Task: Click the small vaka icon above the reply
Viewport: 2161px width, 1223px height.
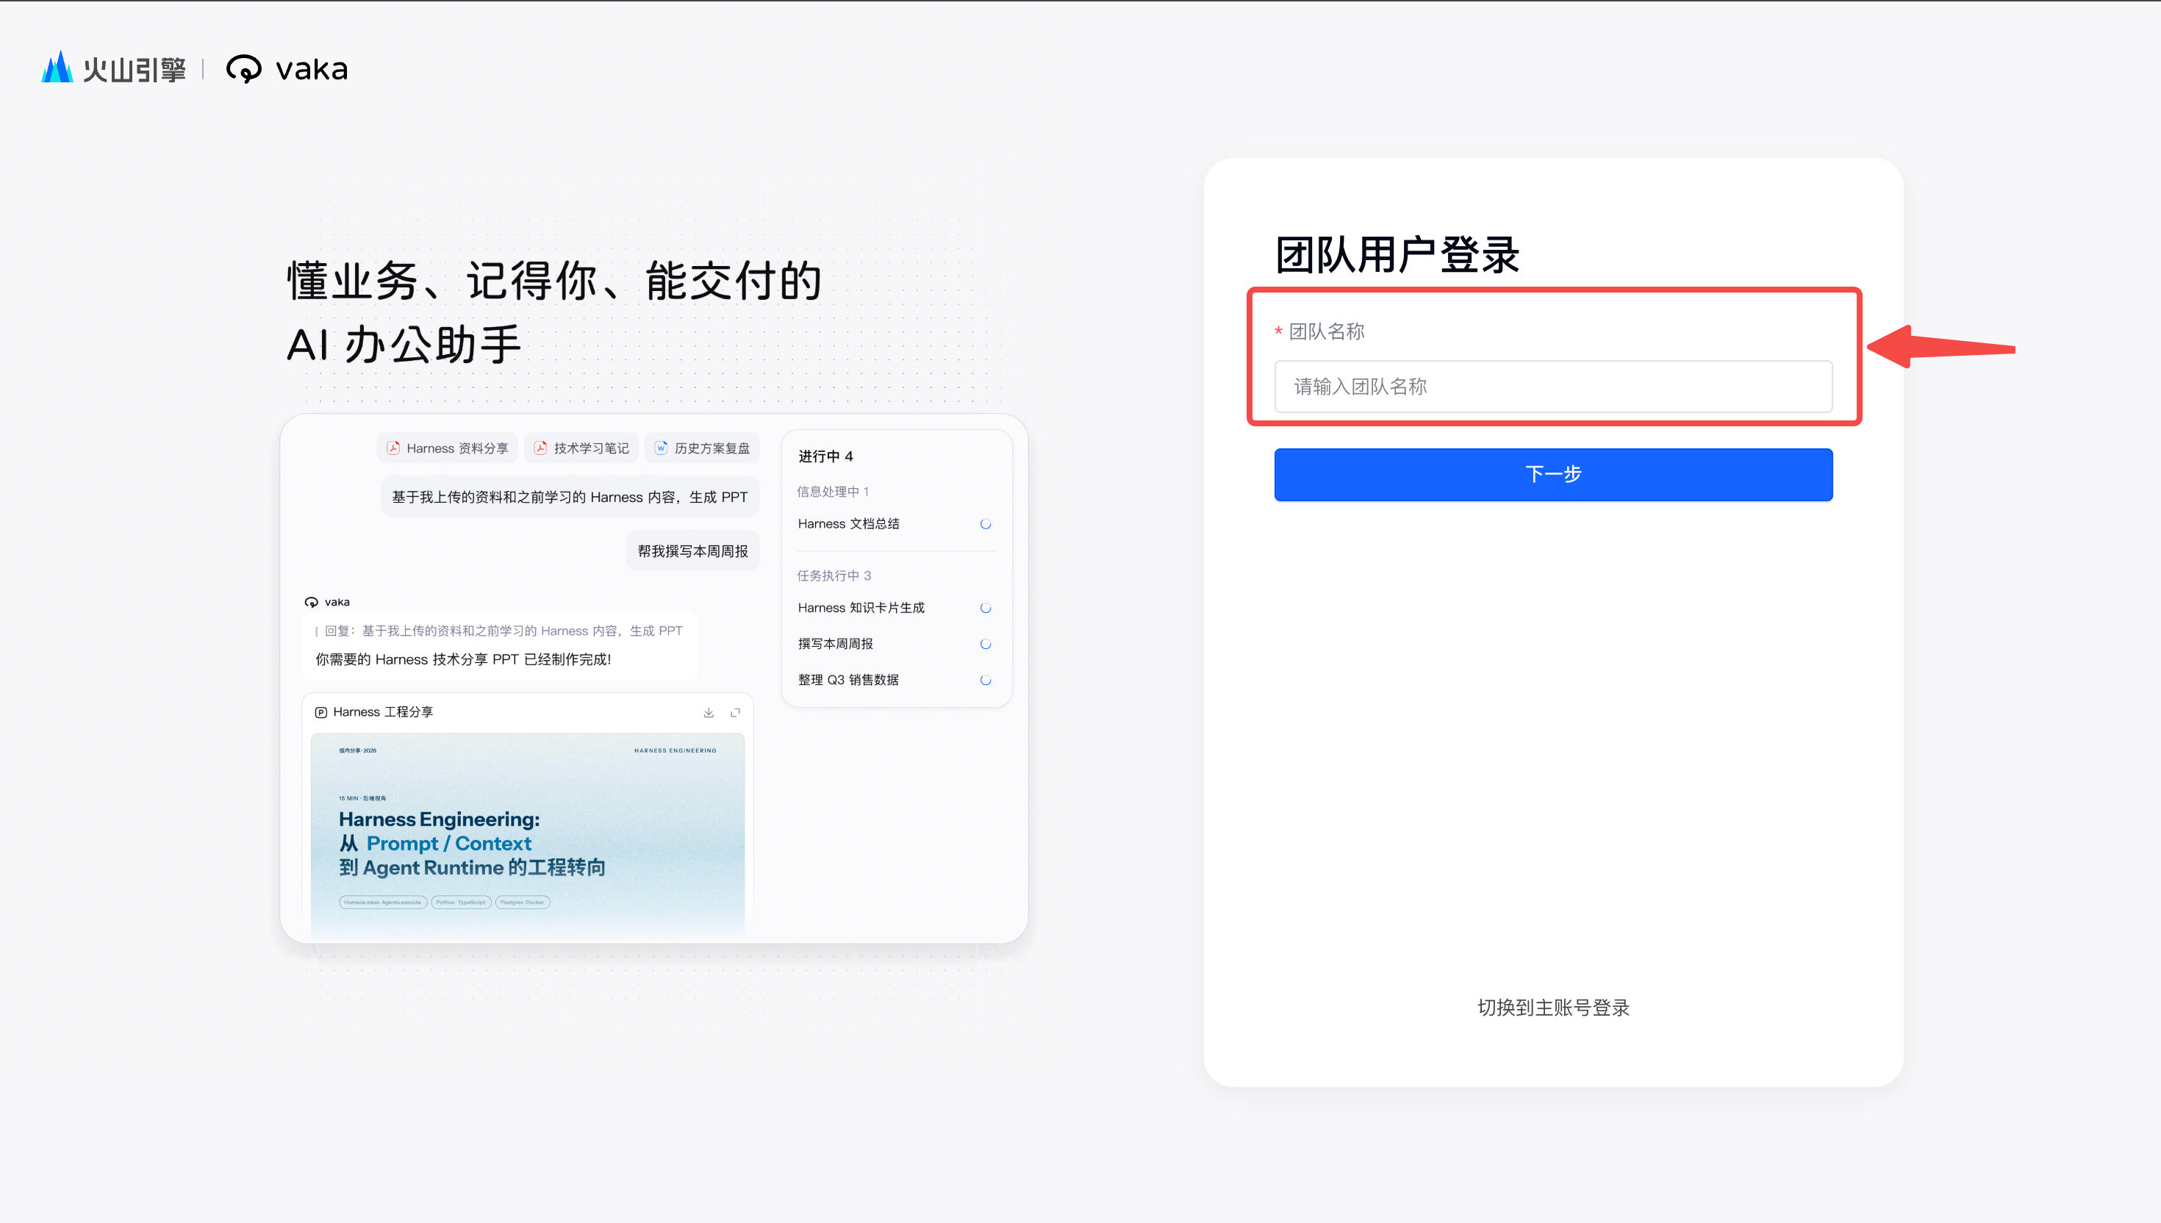Action: (x=312, y=602)
